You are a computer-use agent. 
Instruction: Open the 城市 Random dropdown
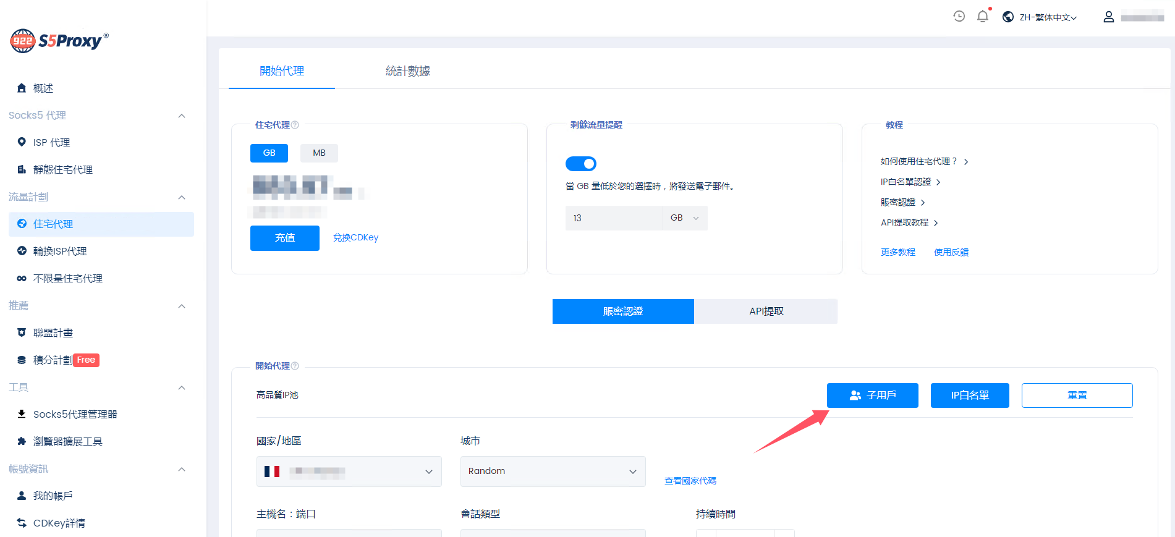pos(553,471)
